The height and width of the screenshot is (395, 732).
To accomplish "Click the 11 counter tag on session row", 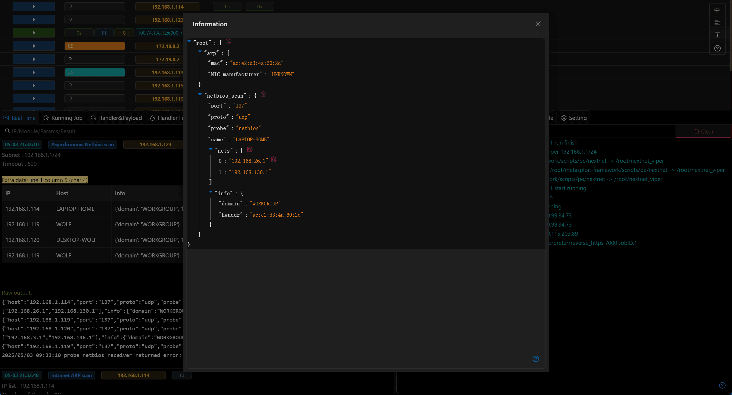I will point(104,33).
